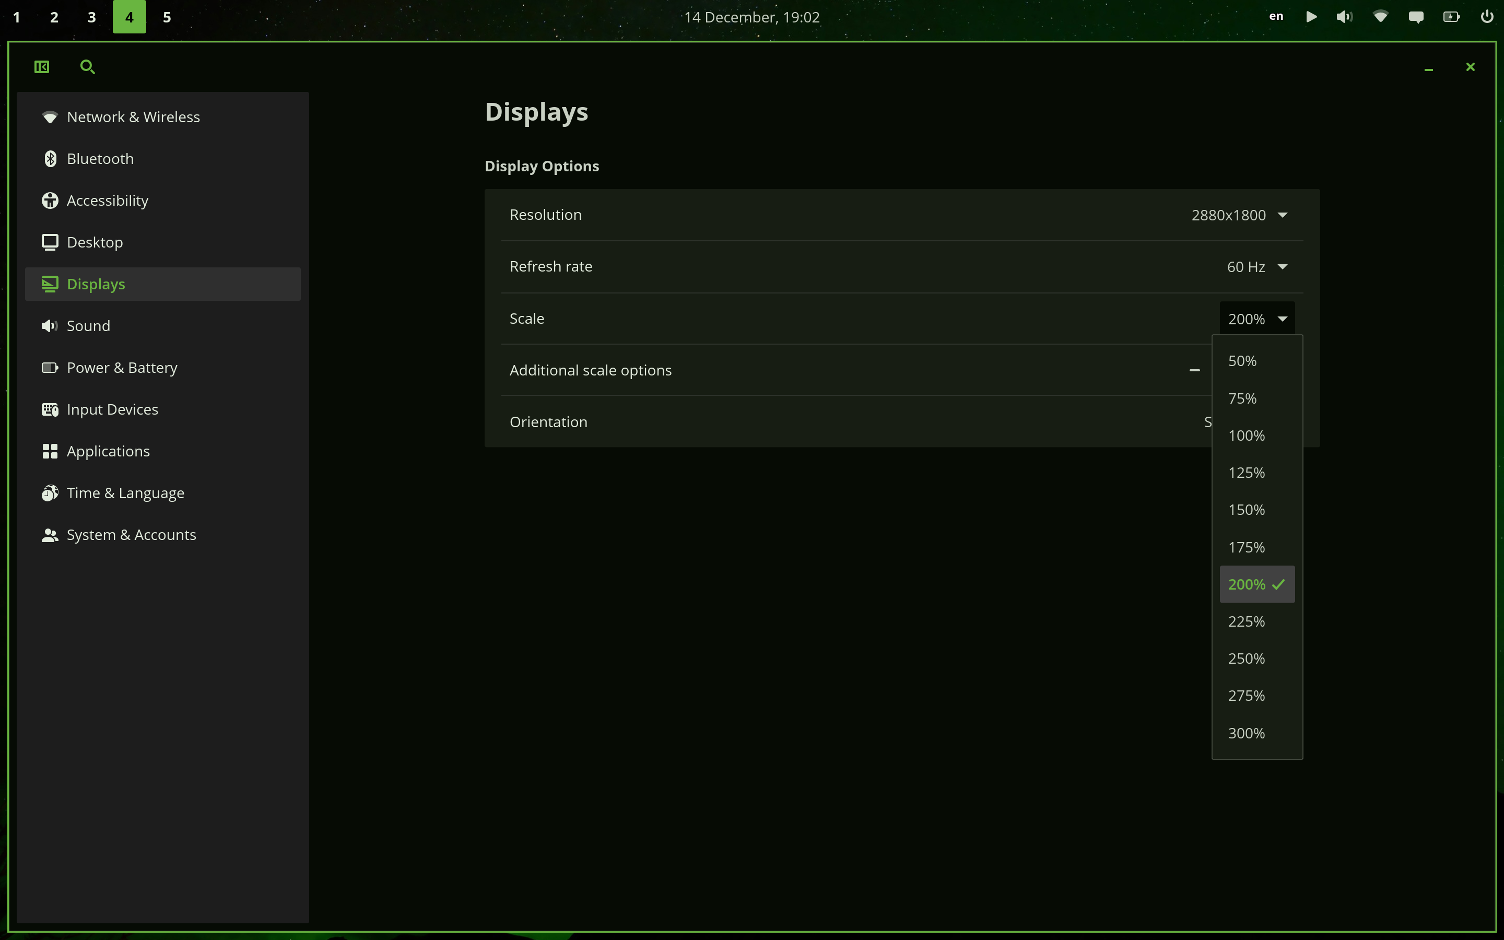Choose 100% from the scale list
This screenshot has width=1504, height=940.
tap(1246, 435)
